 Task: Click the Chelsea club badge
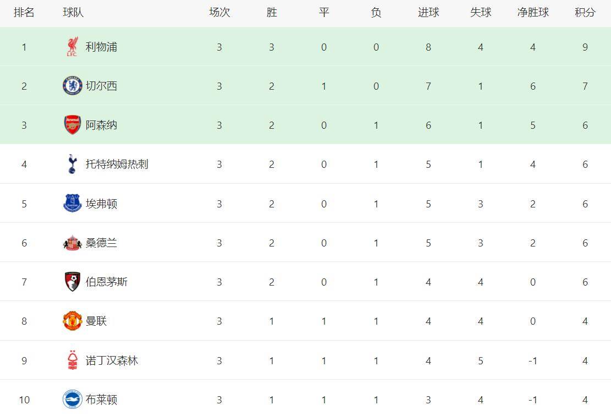[x=72, y=86]
